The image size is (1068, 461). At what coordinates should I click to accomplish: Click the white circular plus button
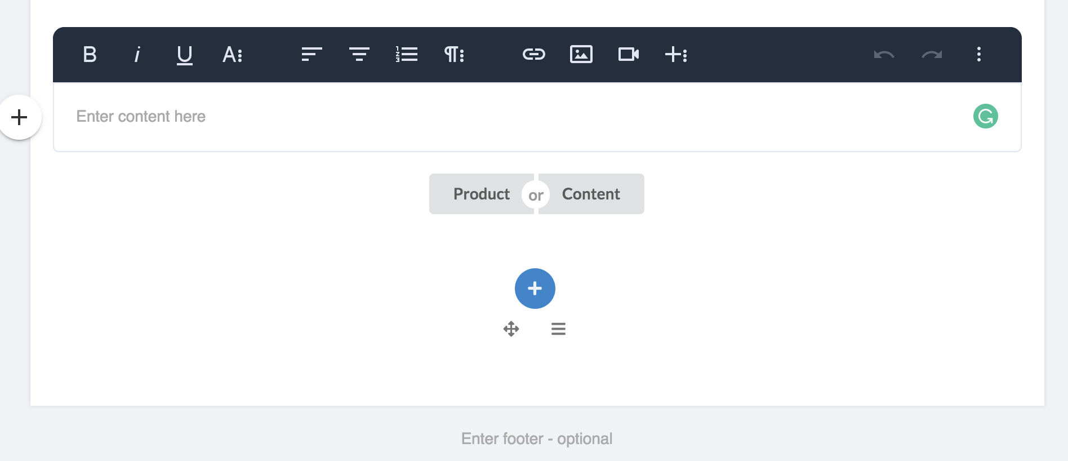(20, 117)
